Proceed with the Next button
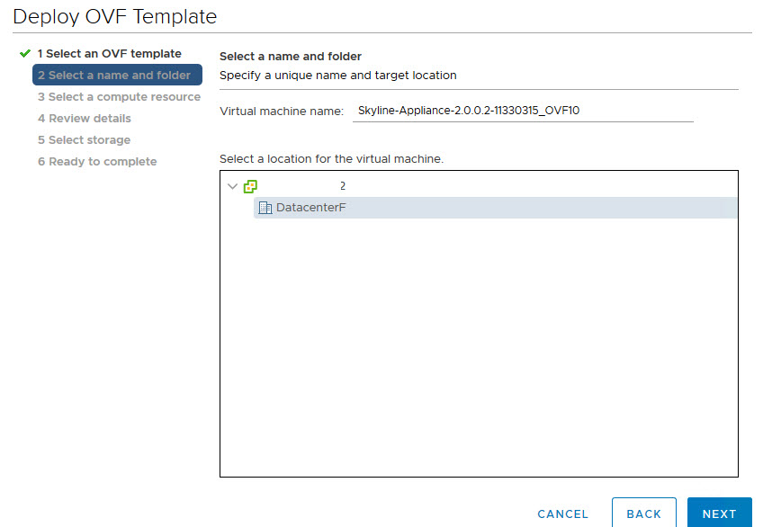The width and height of the screenshot is (763, 527). (x=719, y=514)
